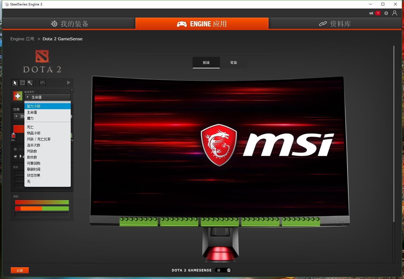Switch to the 背面 back view tab
This screenshot has height=279, width=404.
pos(234,63)
